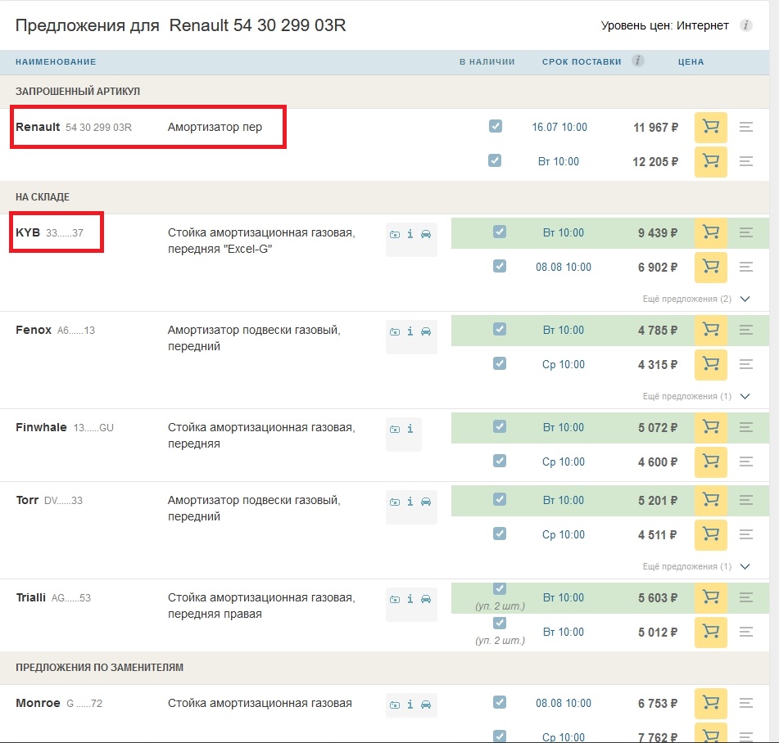This screenshot has height=743, width=779.
Task: Open Trialli photo camera icon
Action: pyautogui.click(x=395, y=599)
